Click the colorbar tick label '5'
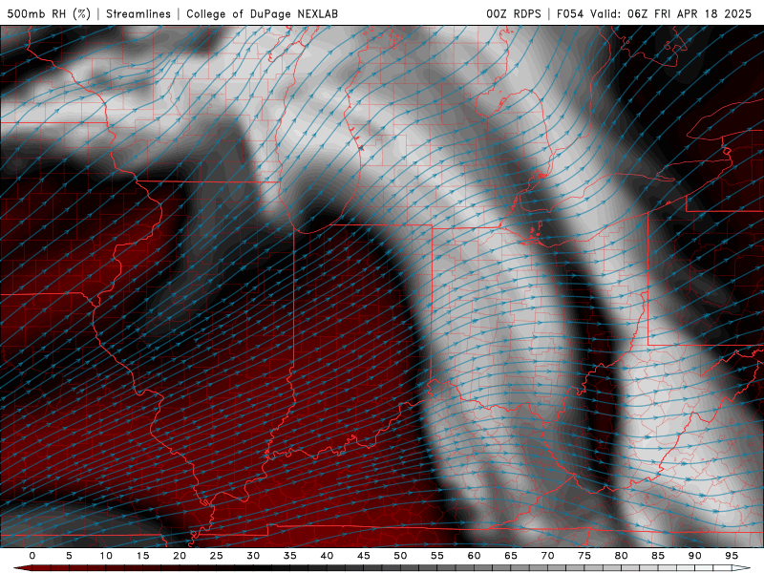 click(x=69, y=556)
